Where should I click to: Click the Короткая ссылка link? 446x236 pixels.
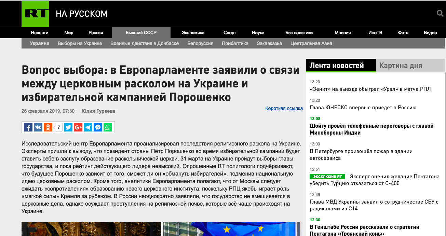[284, 109]
